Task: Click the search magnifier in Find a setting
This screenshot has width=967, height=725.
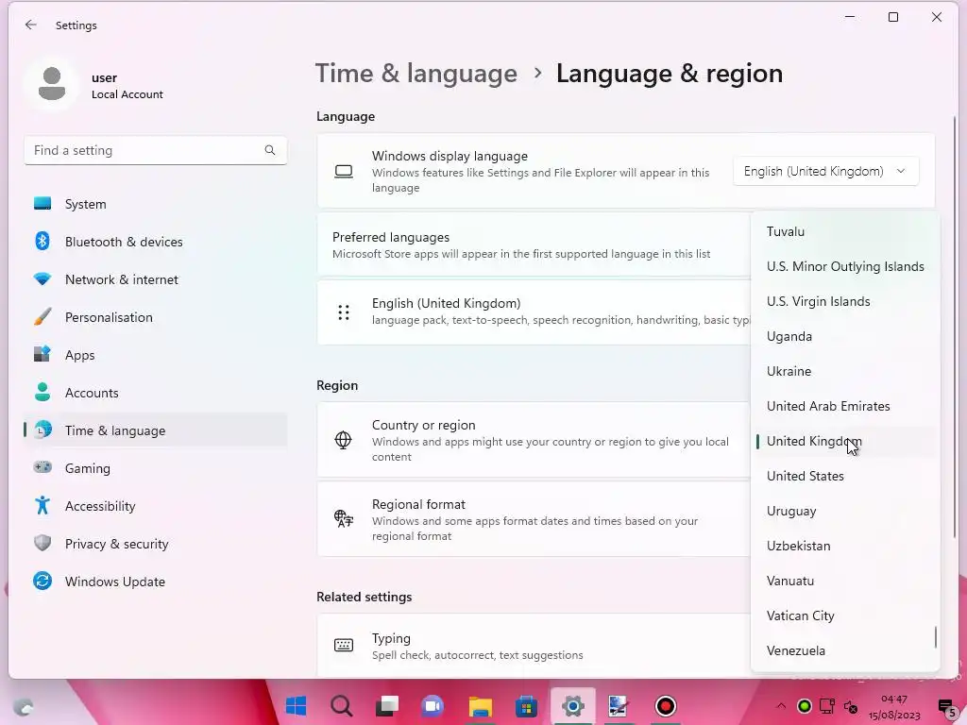Action: pos(269,150)
